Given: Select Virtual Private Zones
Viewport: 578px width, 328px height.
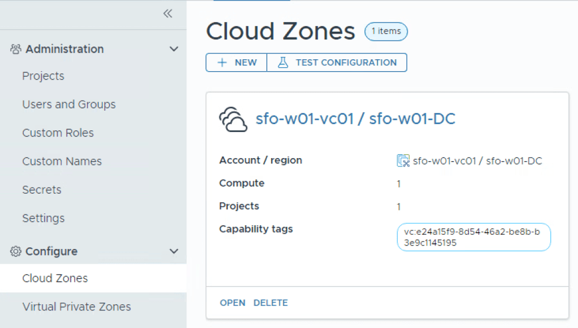Looking at the screenshot, I should coord(76,307).
